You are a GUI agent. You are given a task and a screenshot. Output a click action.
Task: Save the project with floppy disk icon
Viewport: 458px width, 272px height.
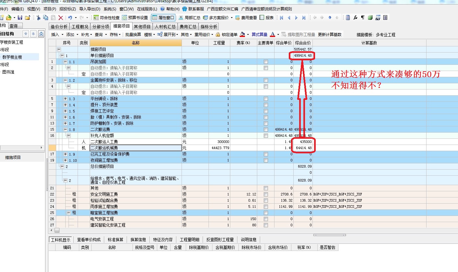point(20,18)
